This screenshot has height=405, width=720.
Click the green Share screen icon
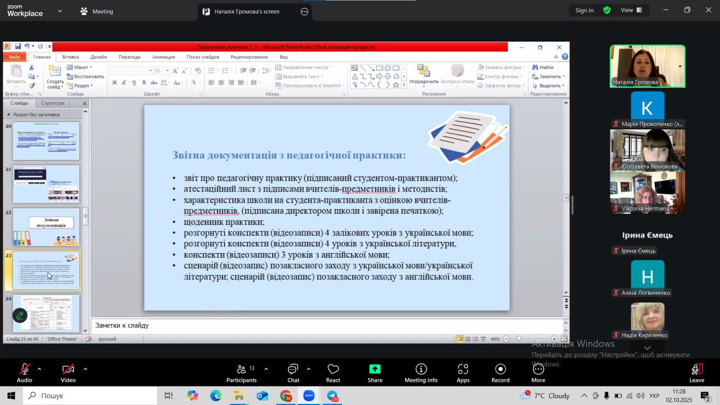pos(375,373)
